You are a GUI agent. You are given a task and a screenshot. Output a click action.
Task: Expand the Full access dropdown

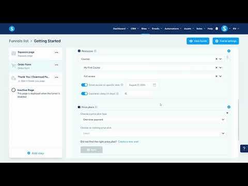tap(220, 76)
